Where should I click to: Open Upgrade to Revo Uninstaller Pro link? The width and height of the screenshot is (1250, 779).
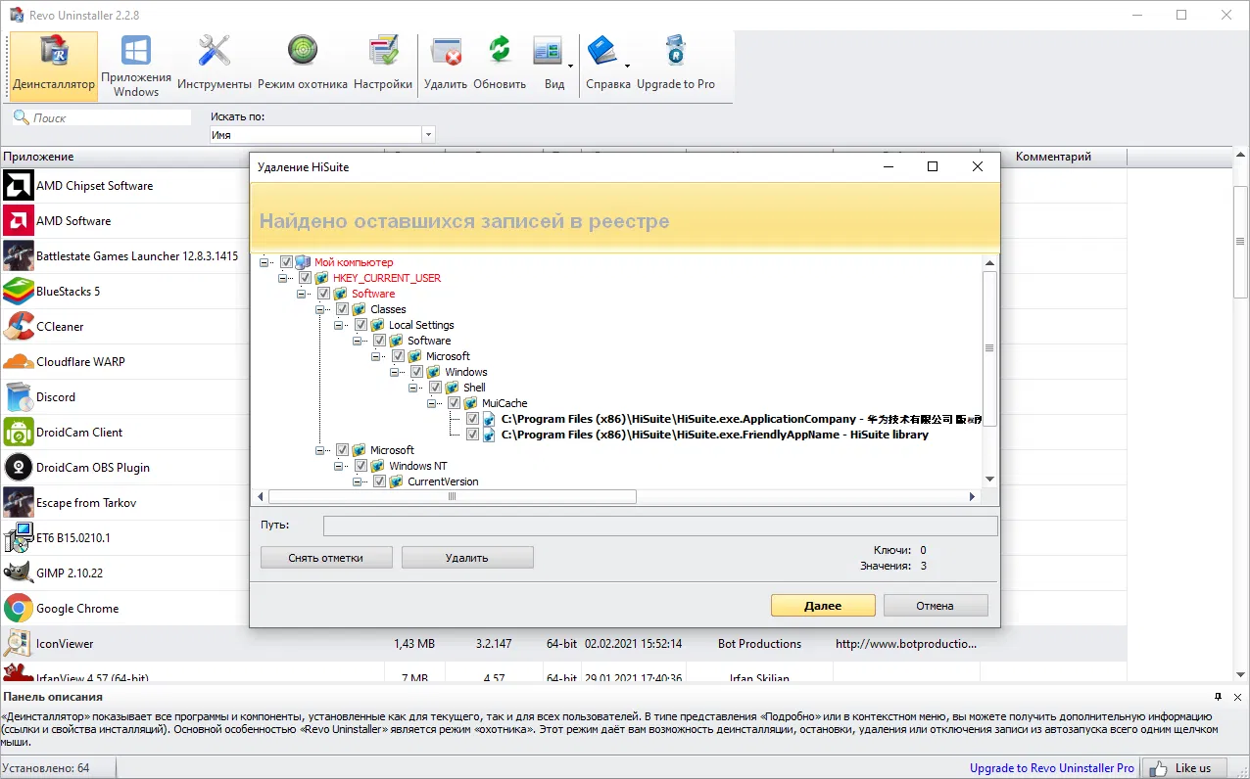pyautogui.click(x=1052, y=768)
